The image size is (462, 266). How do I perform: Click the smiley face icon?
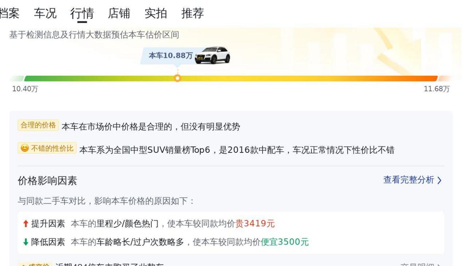pos(24,149)
